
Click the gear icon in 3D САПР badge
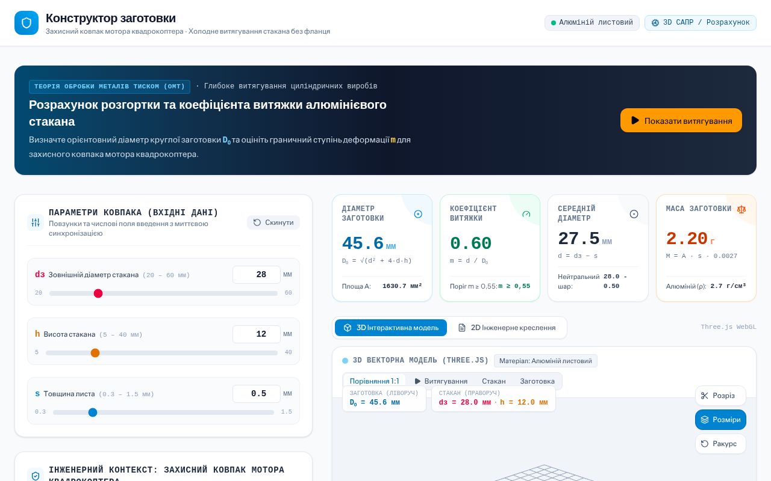point(655,23)
